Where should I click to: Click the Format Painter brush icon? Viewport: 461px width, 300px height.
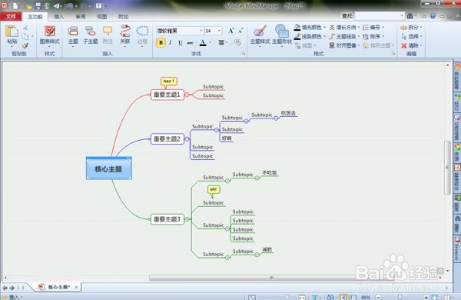tap(25, 45)
